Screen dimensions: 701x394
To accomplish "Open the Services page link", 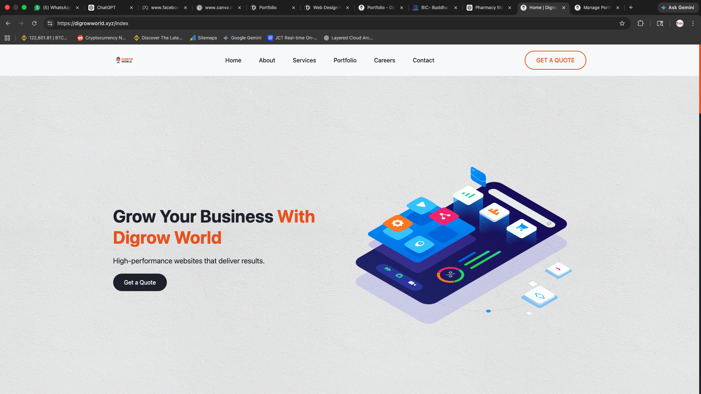I will point(304,60).
